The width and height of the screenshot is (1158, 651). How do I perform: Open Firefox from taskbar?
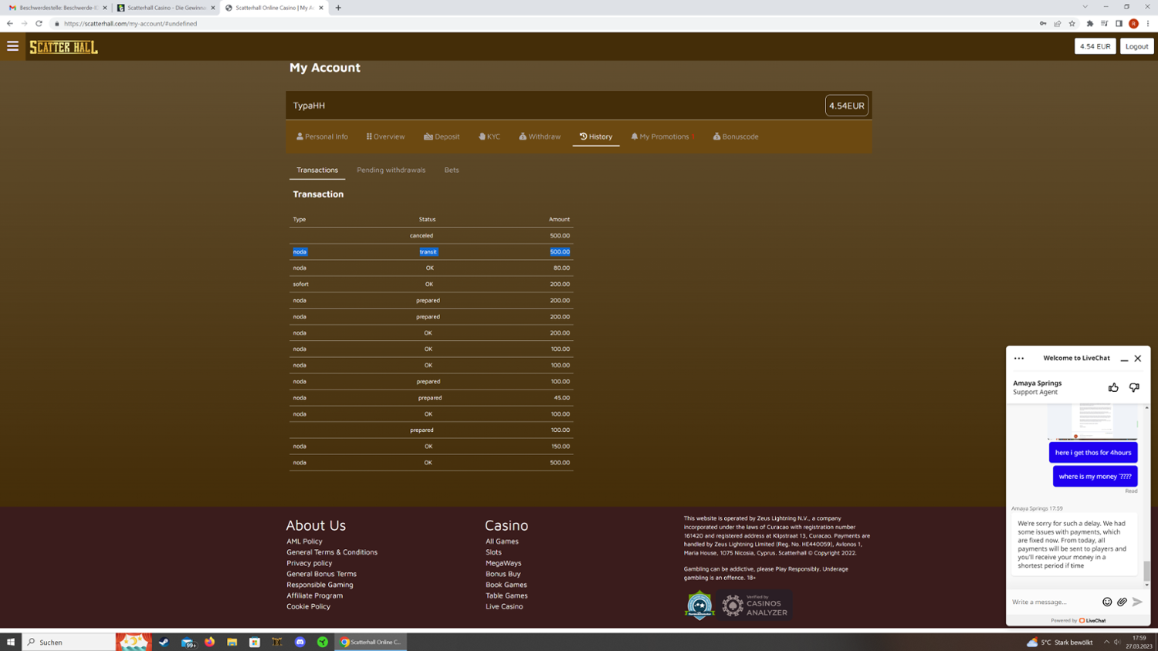[x=210, y=642]
